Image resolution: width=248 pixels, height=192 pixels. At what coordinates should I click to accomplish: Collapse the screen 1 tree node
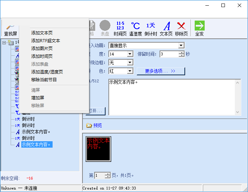pos(4,43)
